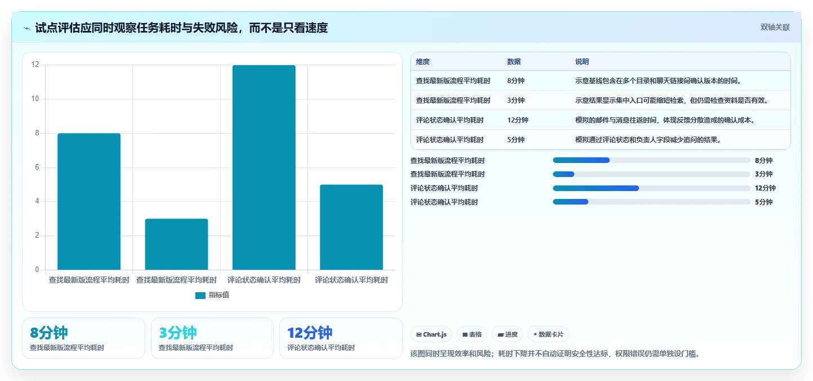Click table description starting 模拟的邮件与消息往返时间

click(x=665, y=120)
